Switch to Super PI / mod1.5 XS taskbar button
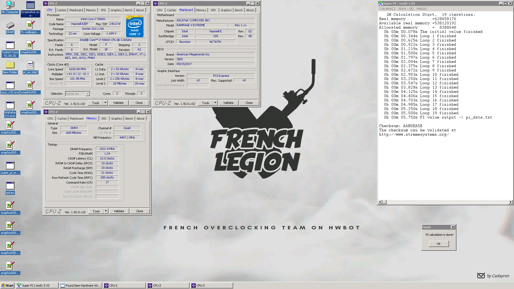 pos(37,286)
